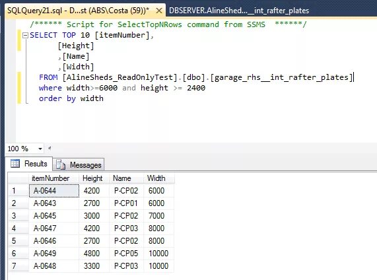Click [AlineSheds_ReadOnlyTest] in the query
This screenshot has height=280, width=377.
[x=120, y=77]
